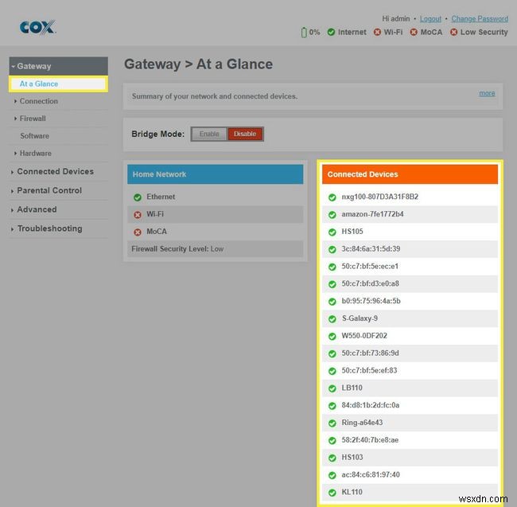Click the green Internet status check icon
Image resolution: width=517 pixels, height=507 pixels.
click(x=331, y=32)
